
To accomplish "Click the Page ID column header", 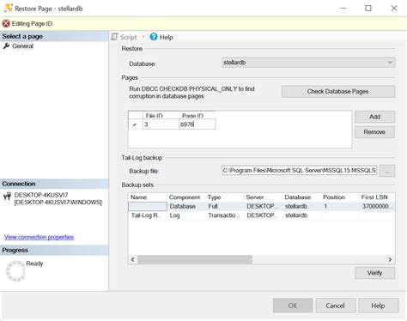I will [197, 115].
